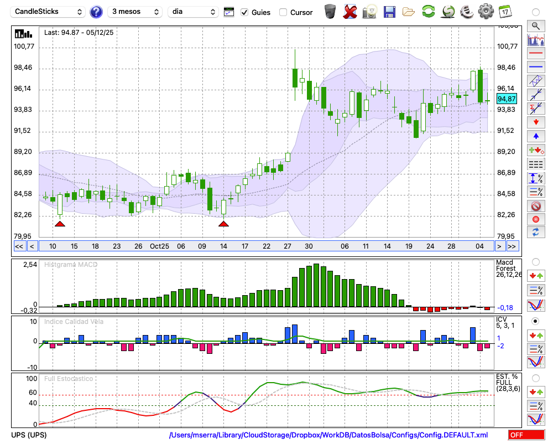
Task: Open the gear settings icon
Action: [x=486, y=12]
